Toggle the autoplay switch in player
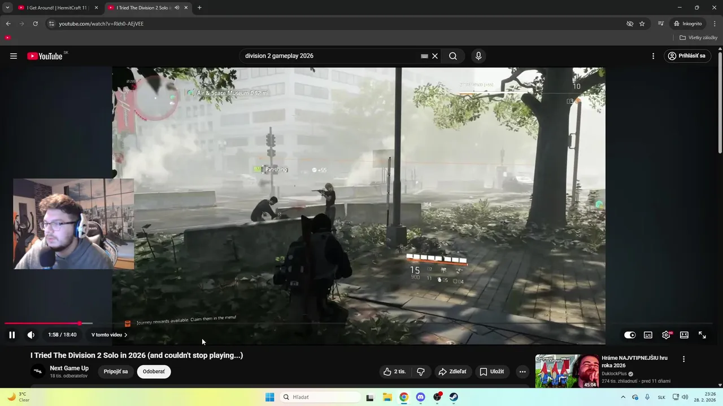 (x=630, y=335)
